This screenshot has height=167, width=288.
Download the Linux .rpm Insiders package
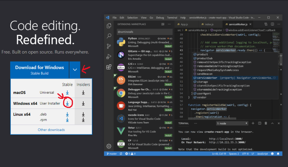coord(83,120)
